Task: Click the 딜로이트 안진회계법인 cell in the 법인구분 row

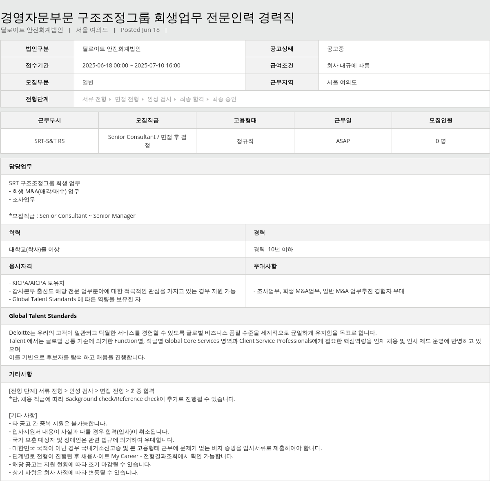Action: (160, 49)
